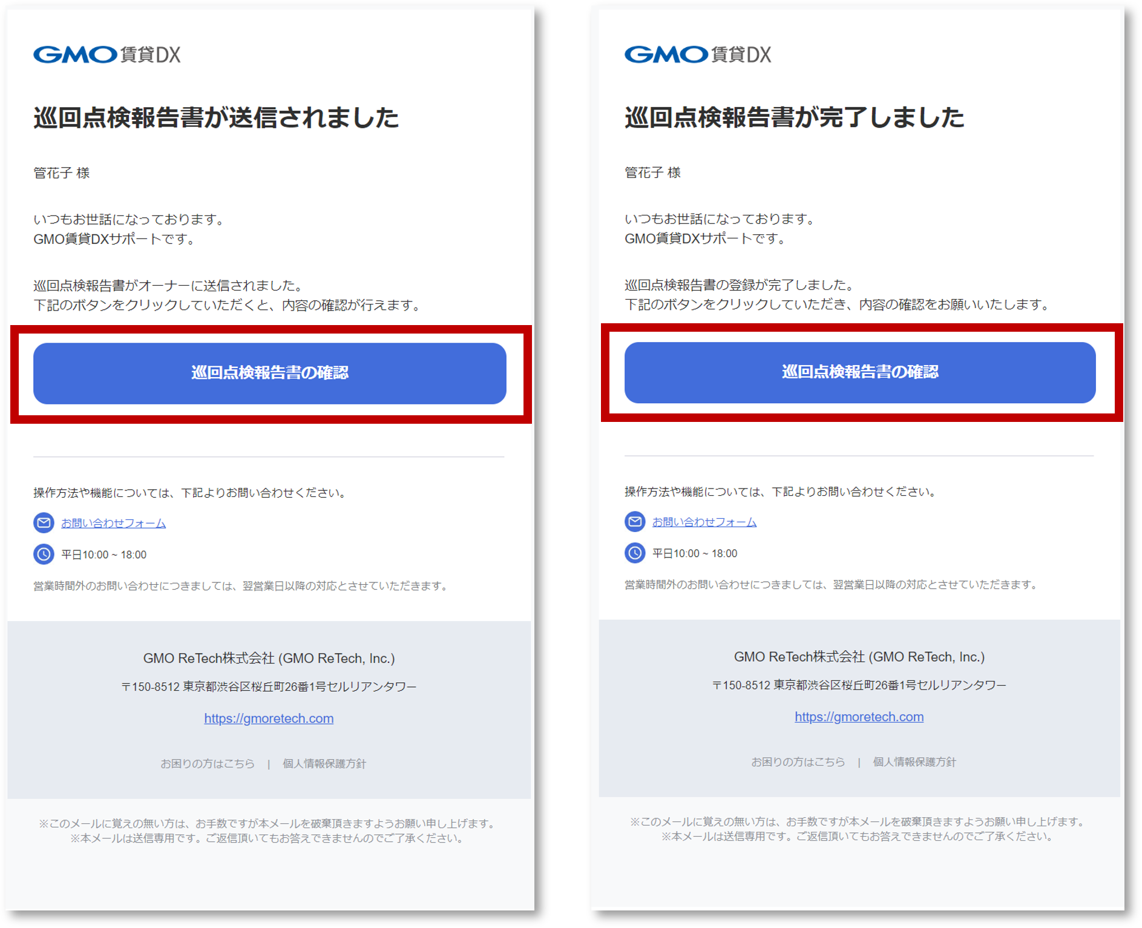Click the heading 巡回点検報告書が送信されました
This screenshot has height=928, width=1142.
click(x=216, y=117)
